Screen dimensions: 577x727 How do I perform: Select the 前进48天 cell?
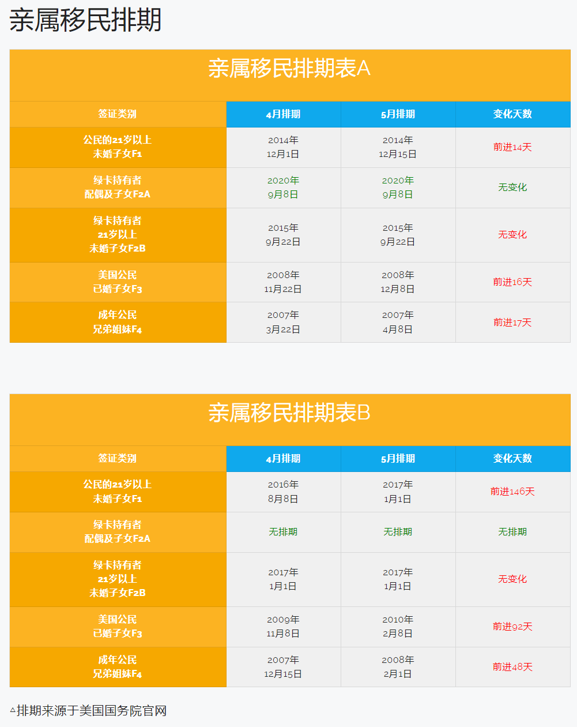[x=512, y=667]
